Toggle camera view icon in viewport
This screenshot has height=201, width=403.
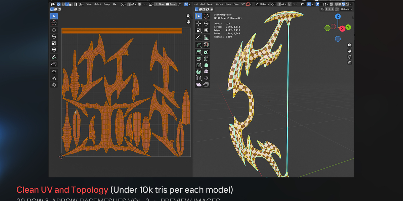click(350, 57)
